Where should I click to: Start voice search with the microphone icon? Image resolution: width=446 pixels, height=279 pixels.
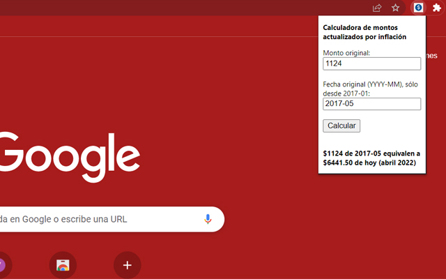(208, 219)
